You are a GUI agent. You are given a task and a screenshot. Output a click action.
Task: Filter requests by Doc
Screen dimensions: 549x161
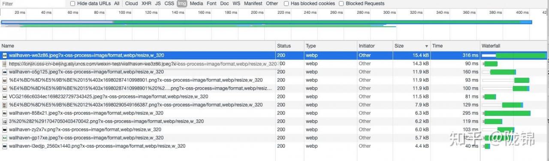click(x=225, y=3)
